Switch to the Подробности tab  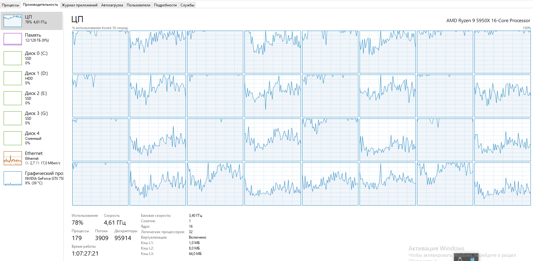point(165,5)
